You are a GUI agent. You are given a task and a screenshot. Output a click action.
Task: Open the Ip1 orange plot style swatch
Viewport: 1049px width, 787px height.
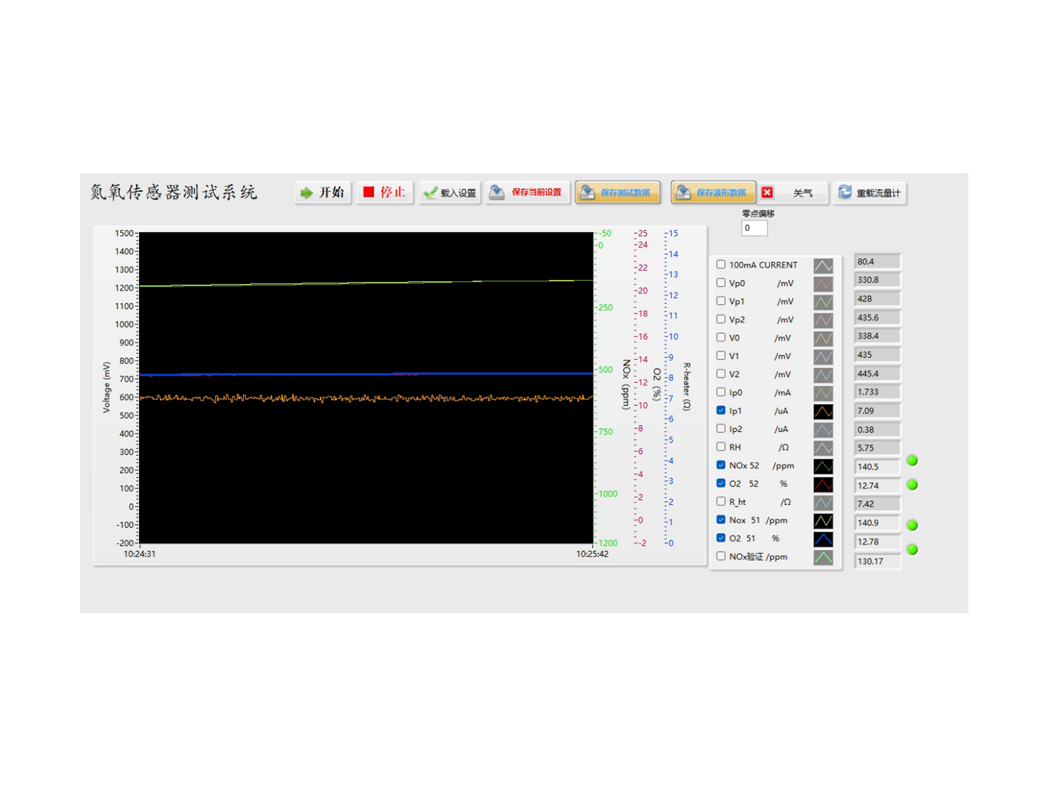coord(823,411)
